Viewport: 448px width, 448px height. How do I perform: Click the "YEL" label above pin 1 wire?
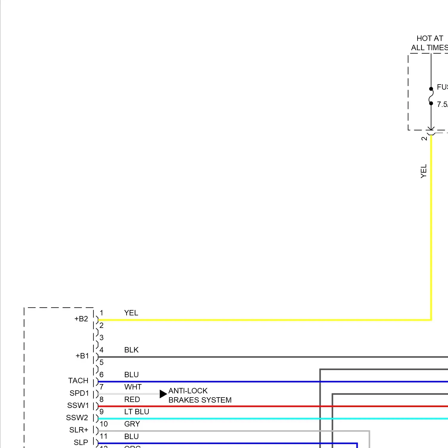coord(131,313)
